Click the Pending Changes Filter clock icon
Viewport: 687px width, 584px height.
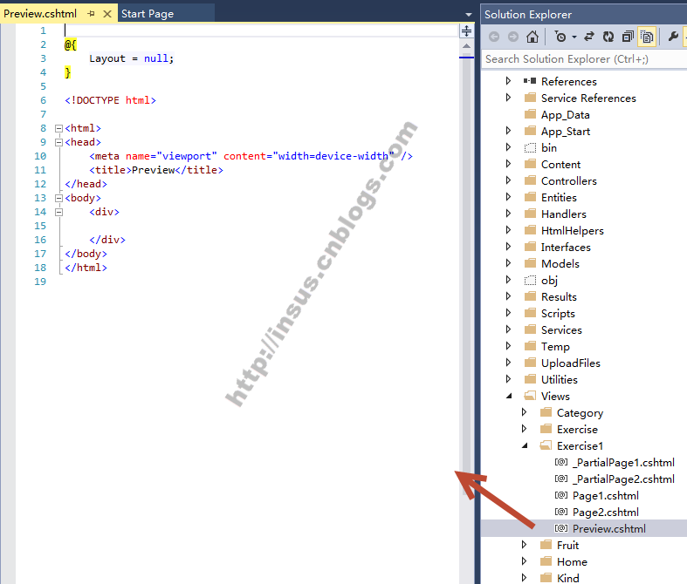coord(560,37)
